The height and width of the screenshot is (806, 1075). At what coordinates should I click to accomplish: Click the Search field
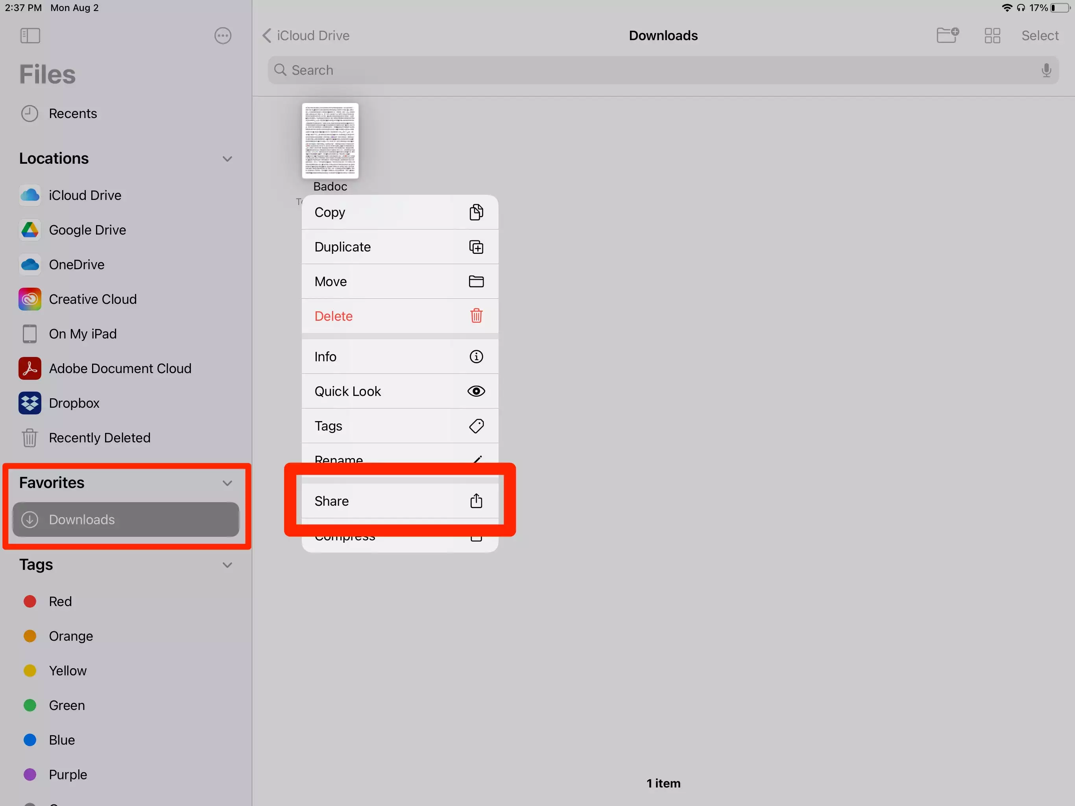coord(656,70)
